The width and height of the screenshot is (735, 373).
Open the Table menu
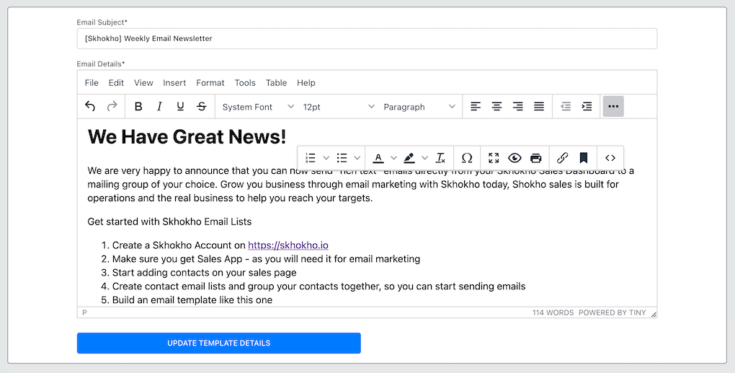pos(276,82)
